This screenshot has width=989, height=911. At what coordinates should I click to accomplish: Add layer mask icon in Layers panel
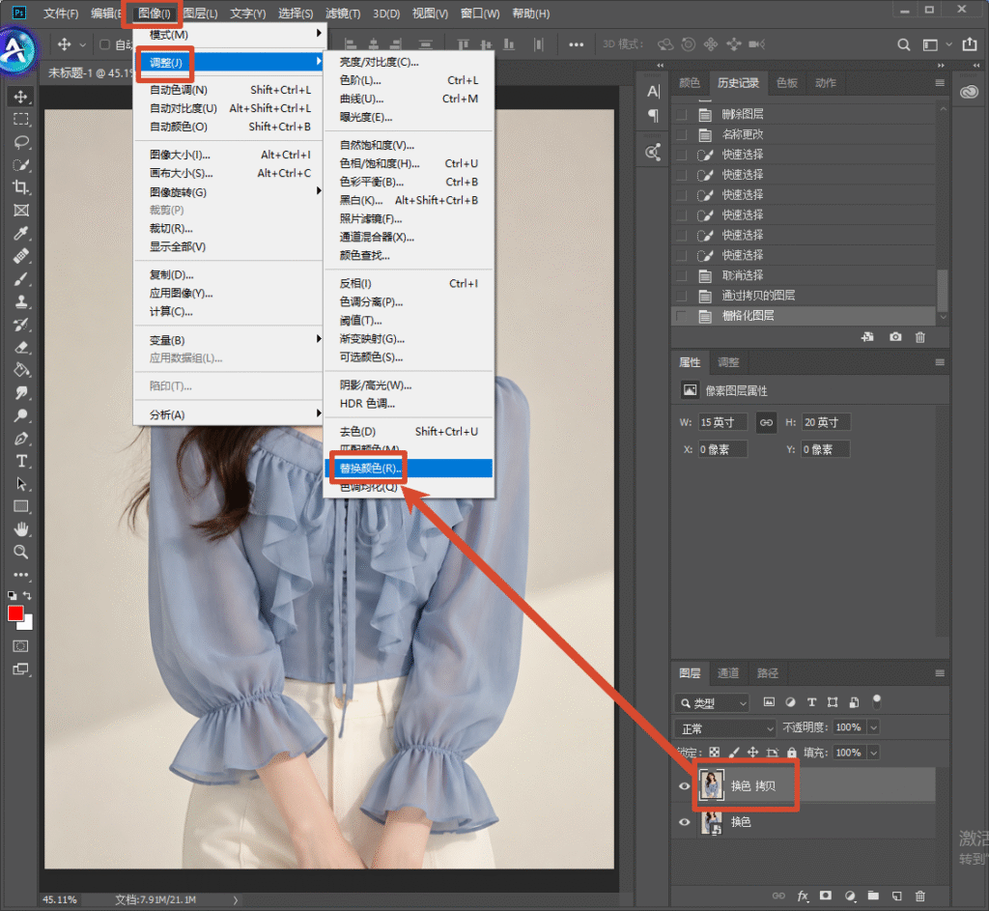[825, 896]
